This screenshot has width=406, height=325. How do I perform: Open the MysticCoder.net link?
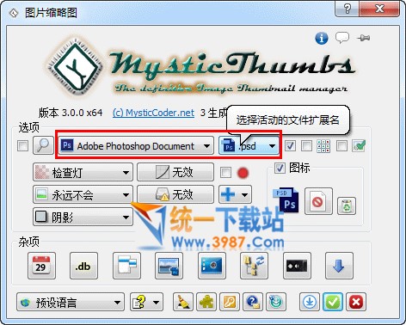click(x=154, y=113)
